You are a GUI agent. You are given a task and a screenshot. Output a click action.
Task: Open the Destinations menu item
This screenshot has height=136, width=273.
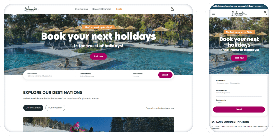coord(81,9)
